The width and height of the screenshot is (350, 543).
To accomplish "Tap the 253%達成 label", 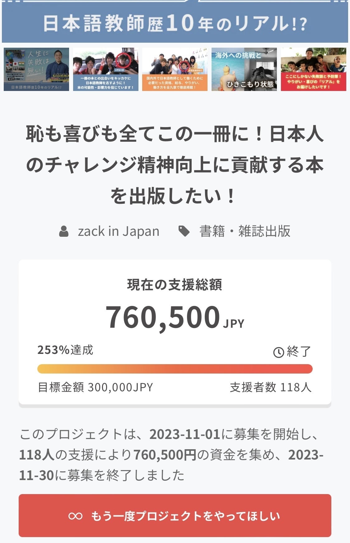I will 65,350.
